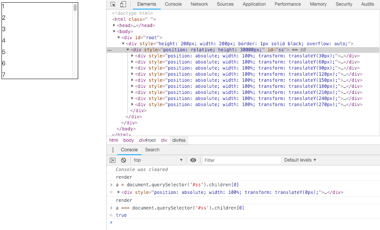Switch to the Console tab in top bar

point(173,4)
